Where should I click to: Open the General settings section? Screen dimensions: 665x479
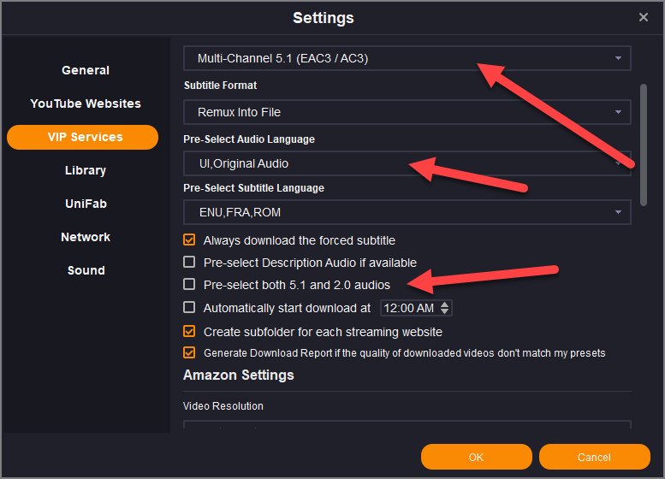pyautogui.click(x=86, y=70)
